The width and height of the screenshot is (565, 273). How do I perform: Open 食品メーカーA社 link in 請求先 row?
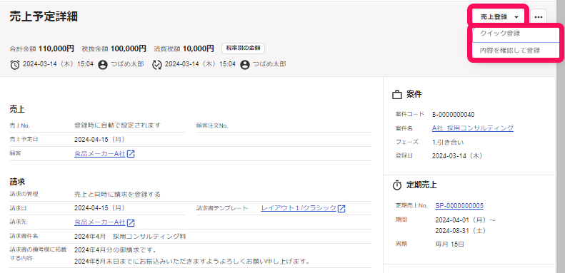pyautogui.click(x=99, y=222)
